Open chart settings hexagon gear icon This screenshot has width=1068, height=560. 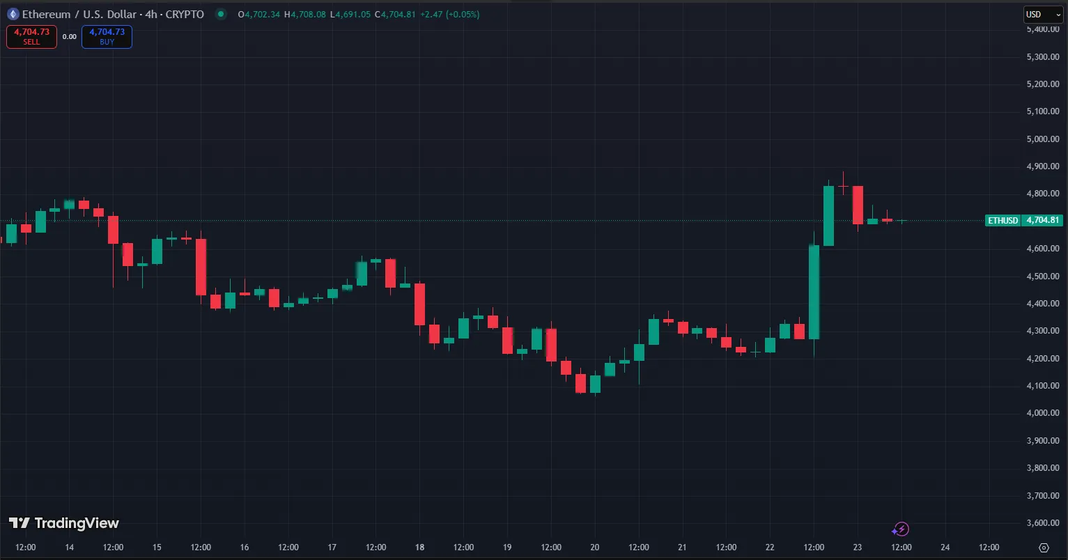[1043, 547]
